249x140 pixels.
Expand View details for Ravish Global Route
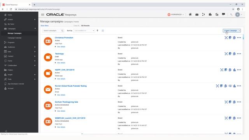61,95
